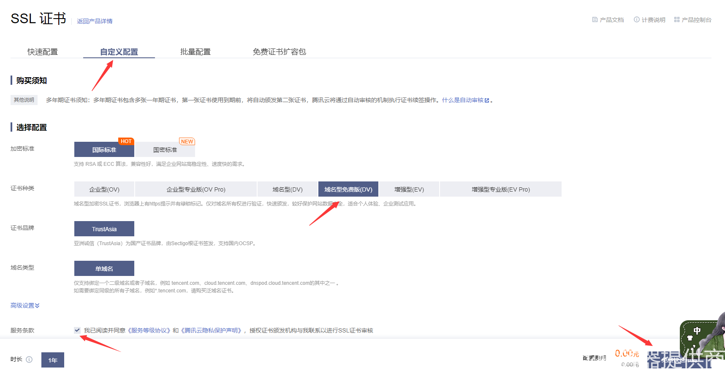Open the 批量配置 tab
Image resolution: width=725 pixels, height=373 pixels.
click(x=196, y=52)
